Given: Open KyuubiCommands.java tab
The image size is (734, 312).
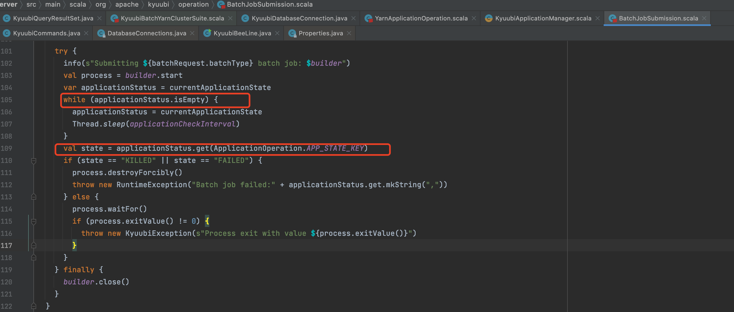Looking at the screenshot, I should (x=46, y=33).
